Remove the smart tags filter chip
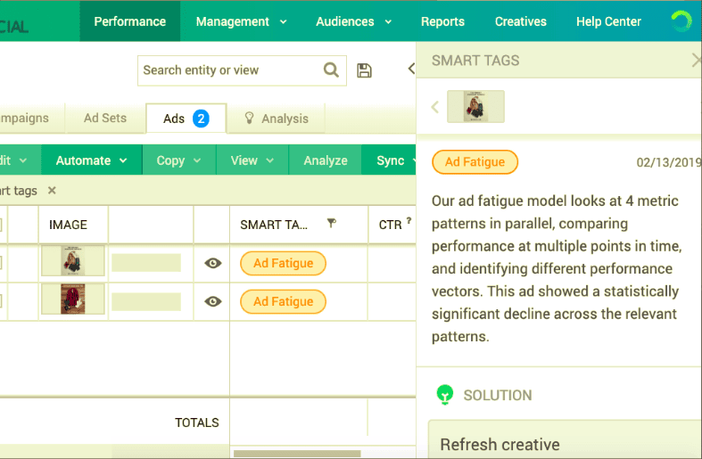 52,191
